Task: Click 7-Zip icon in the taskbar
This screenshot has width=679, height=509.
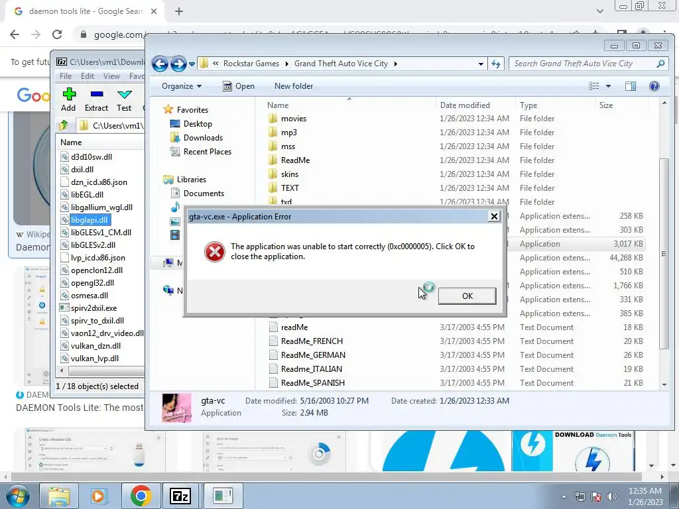Action: pos(180,496)
